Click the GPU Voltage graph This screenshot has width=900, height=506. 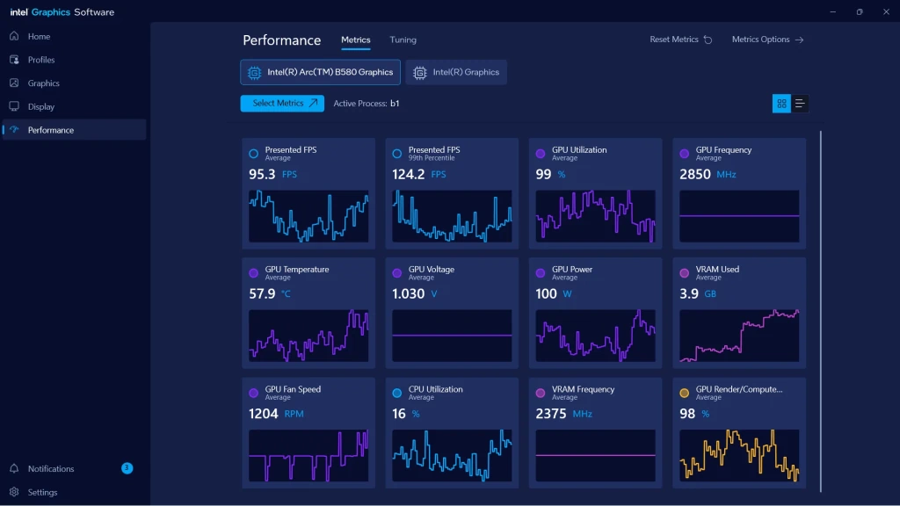[453, 336]
